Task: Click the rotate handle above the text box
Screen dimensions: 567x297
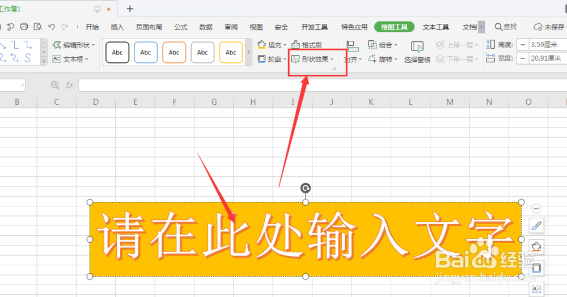Action: pyautogui.click(x=306, y=188)
